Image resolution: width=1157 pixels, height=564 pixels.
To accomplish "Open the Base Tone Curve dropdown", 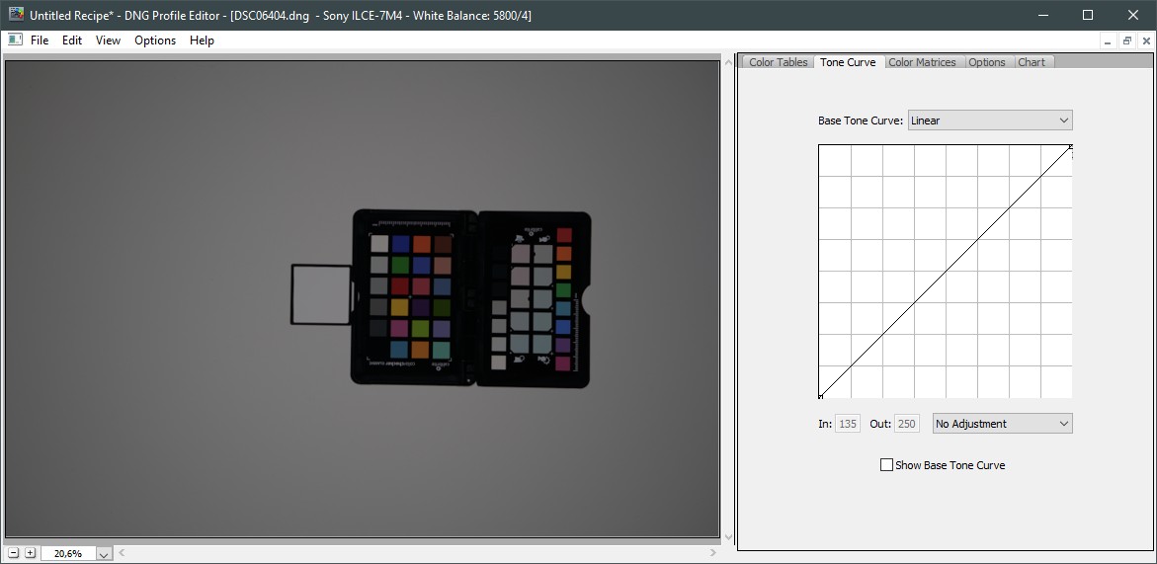I will pos(989,121).
